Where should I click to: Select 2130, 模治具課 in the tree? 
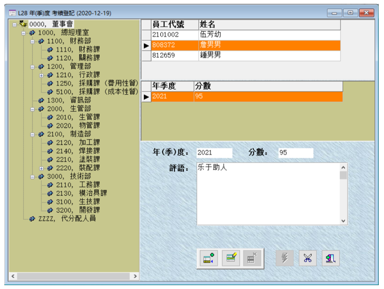pyautogui.click(x=81, y=193)
